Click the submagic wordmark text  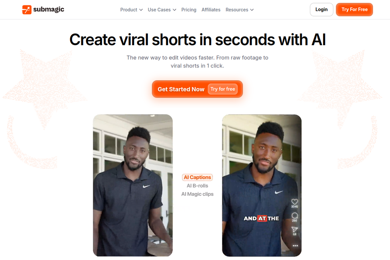(49, 9)
